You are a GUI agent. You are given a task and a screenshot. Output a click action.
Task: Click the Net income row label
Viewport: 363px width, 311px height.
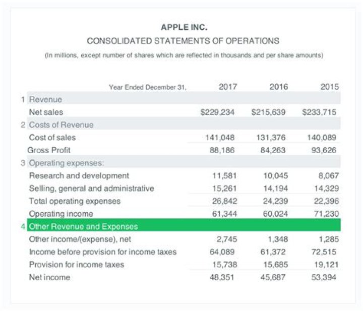(x=49, y=277)
